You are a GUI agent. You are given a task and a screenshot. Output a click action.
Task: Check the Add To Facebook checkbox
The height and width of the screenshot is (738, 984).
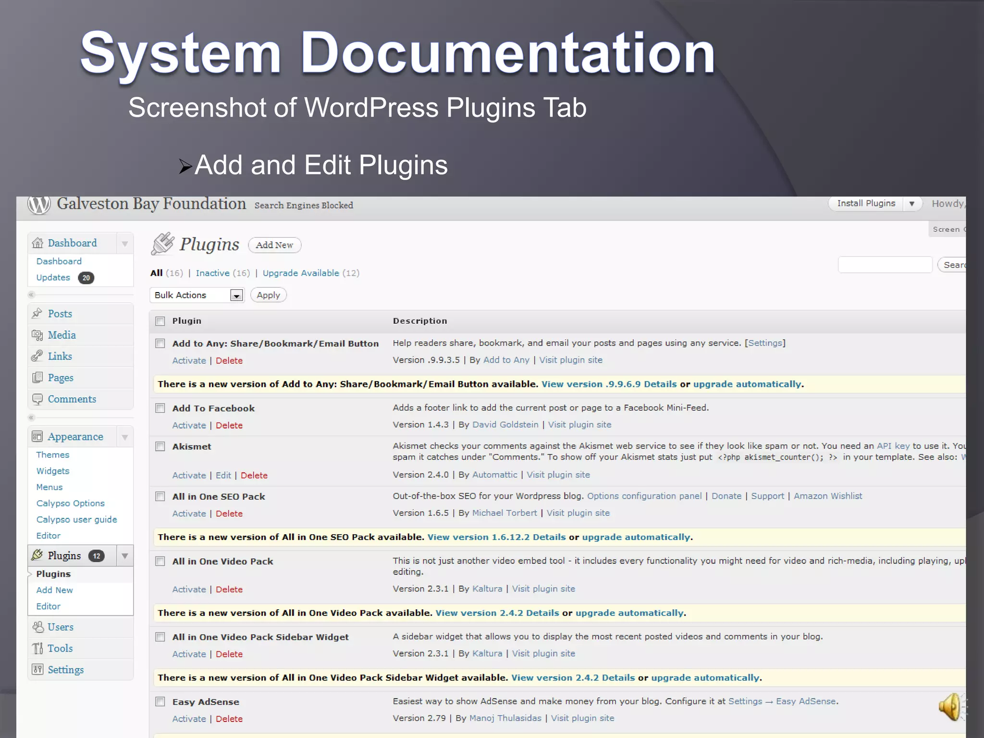pos(160,408)
